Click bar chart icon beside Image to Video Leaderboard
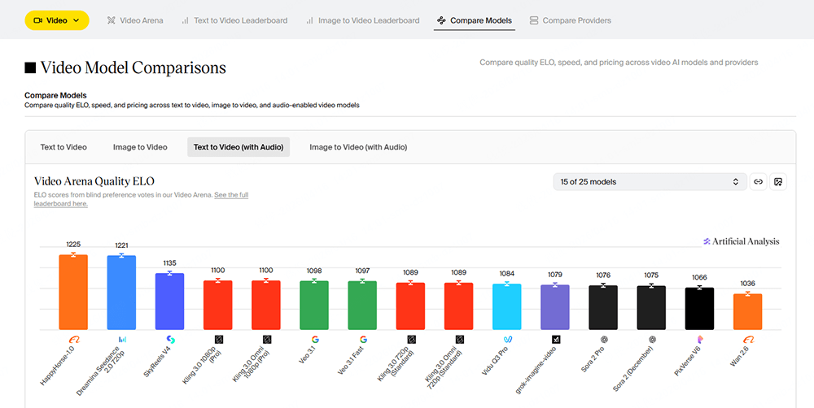This screenshot has width=814, height=408. [310, 21]
